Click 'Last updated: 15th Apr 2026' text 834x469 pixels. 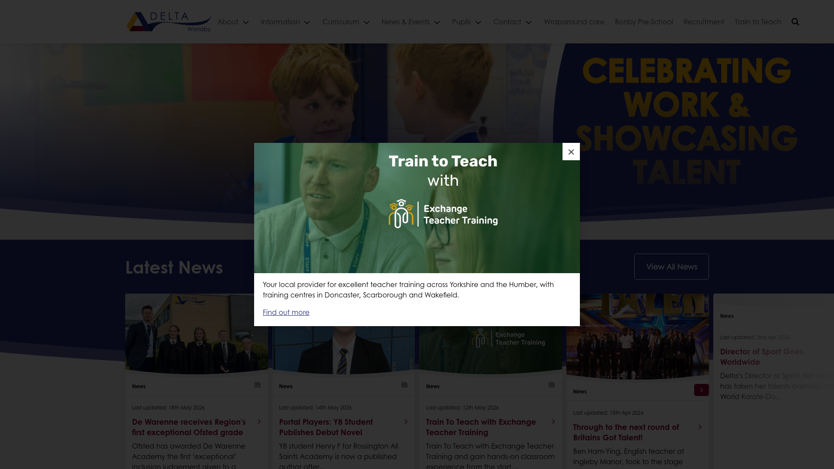(608, 413)
